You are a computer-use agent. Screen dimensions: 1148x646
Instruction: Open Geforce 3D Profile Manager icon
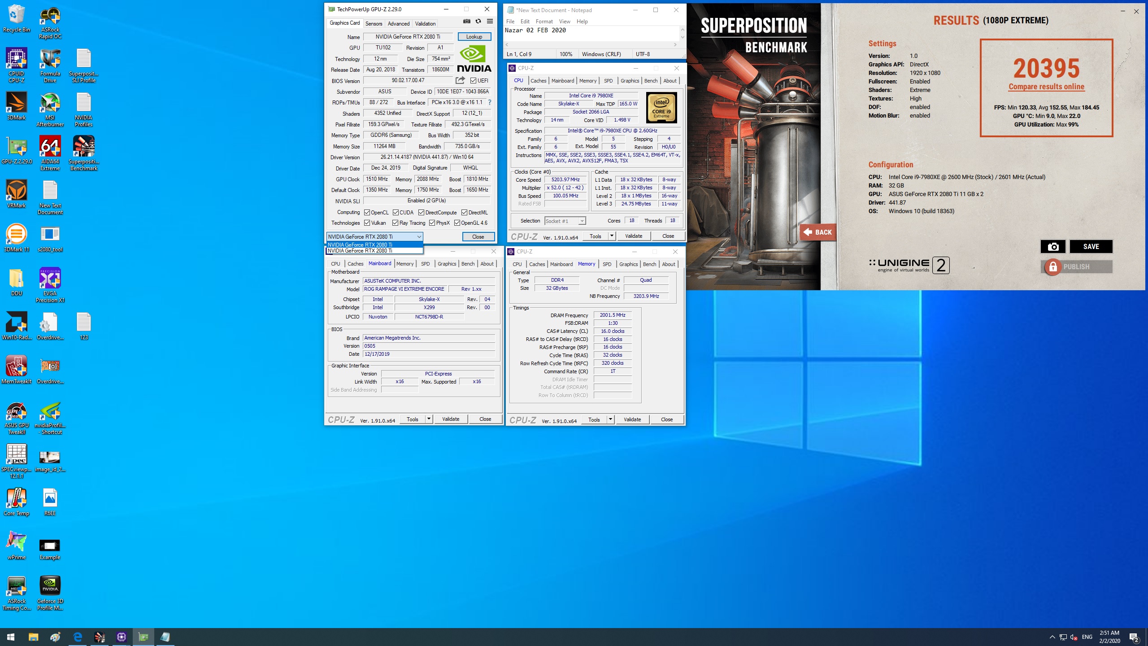tap(50, 593)
